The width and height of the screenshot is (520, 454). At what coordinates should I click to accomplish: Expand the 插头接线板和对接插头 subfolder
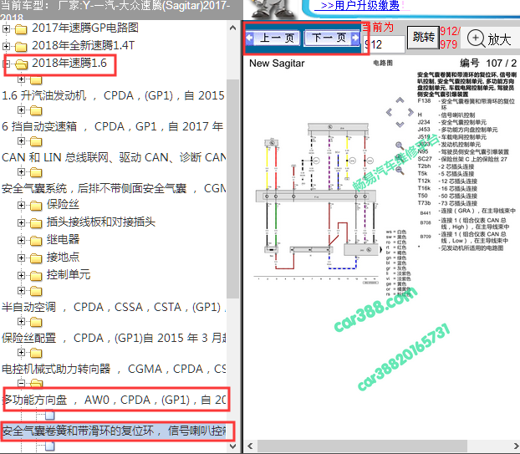(x=21, y=223)
